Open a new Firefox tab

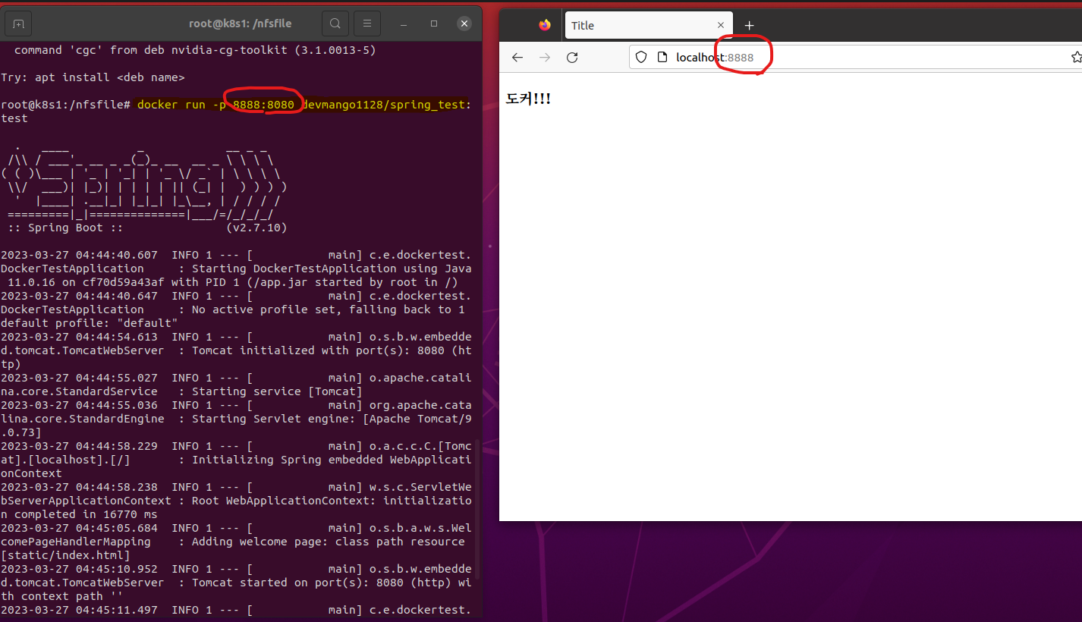pyautogui.click(x=749, y=25)
